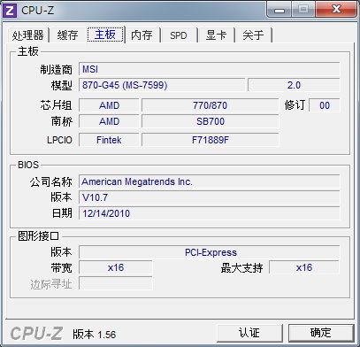Viewport: 360px width, 347px height.
Task: Select the 主板 tab
Action: click(x=105, y=35)
